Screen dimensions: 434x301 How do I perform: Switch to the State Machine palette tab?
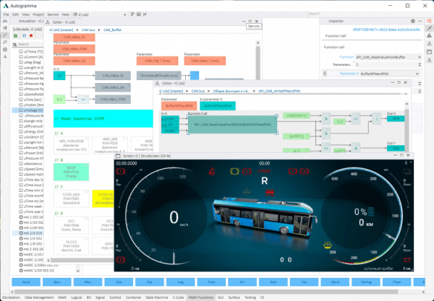click(157, 297)
